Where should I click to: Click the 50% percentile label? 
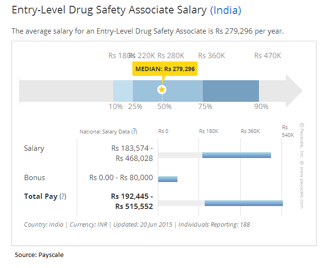point(164,107)
